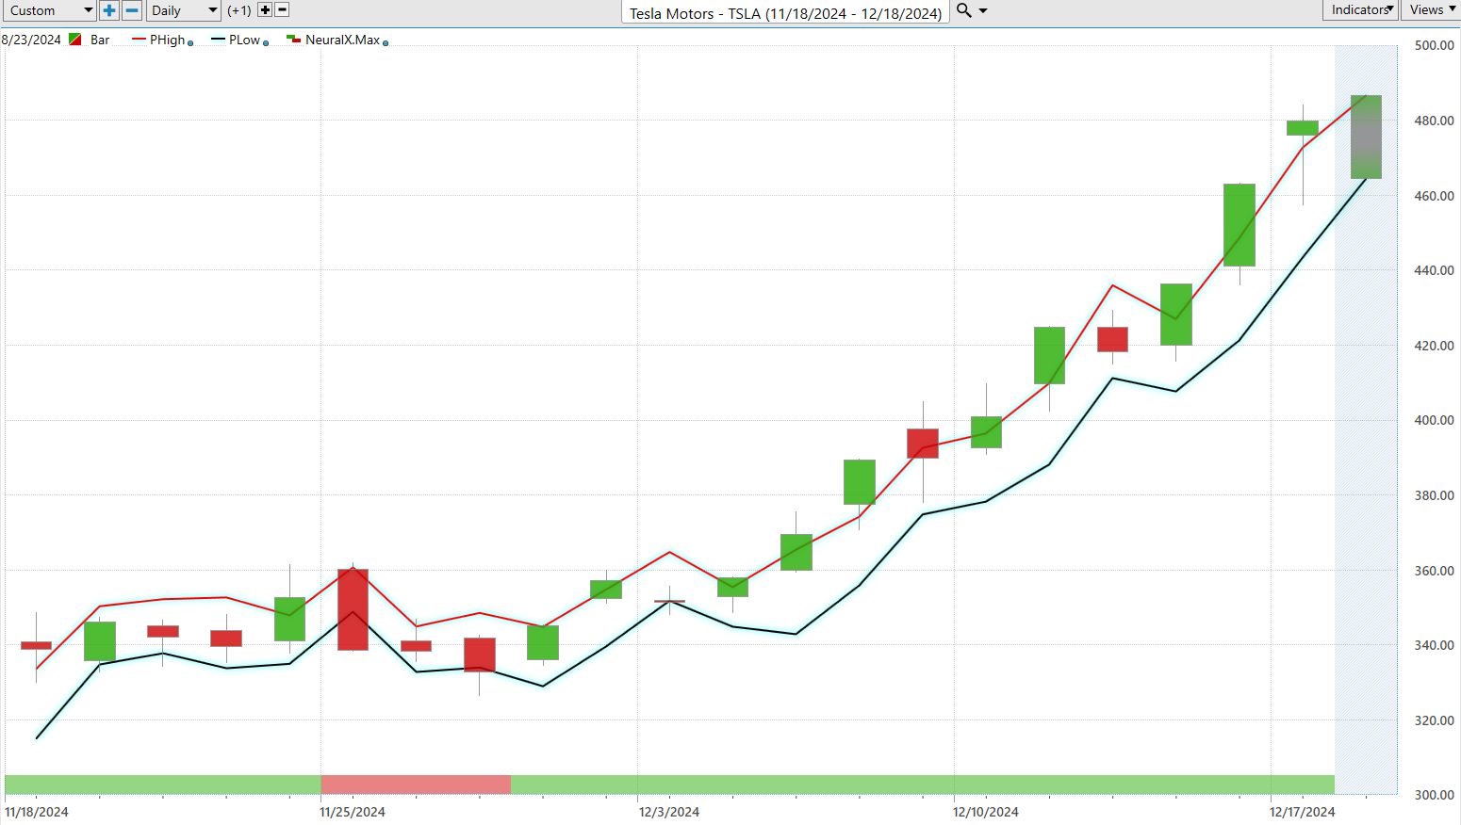The width and height of the screenshot is (1461, 825).
Task: Click the magnifying glass search icon
Action: tap(963, 10)
